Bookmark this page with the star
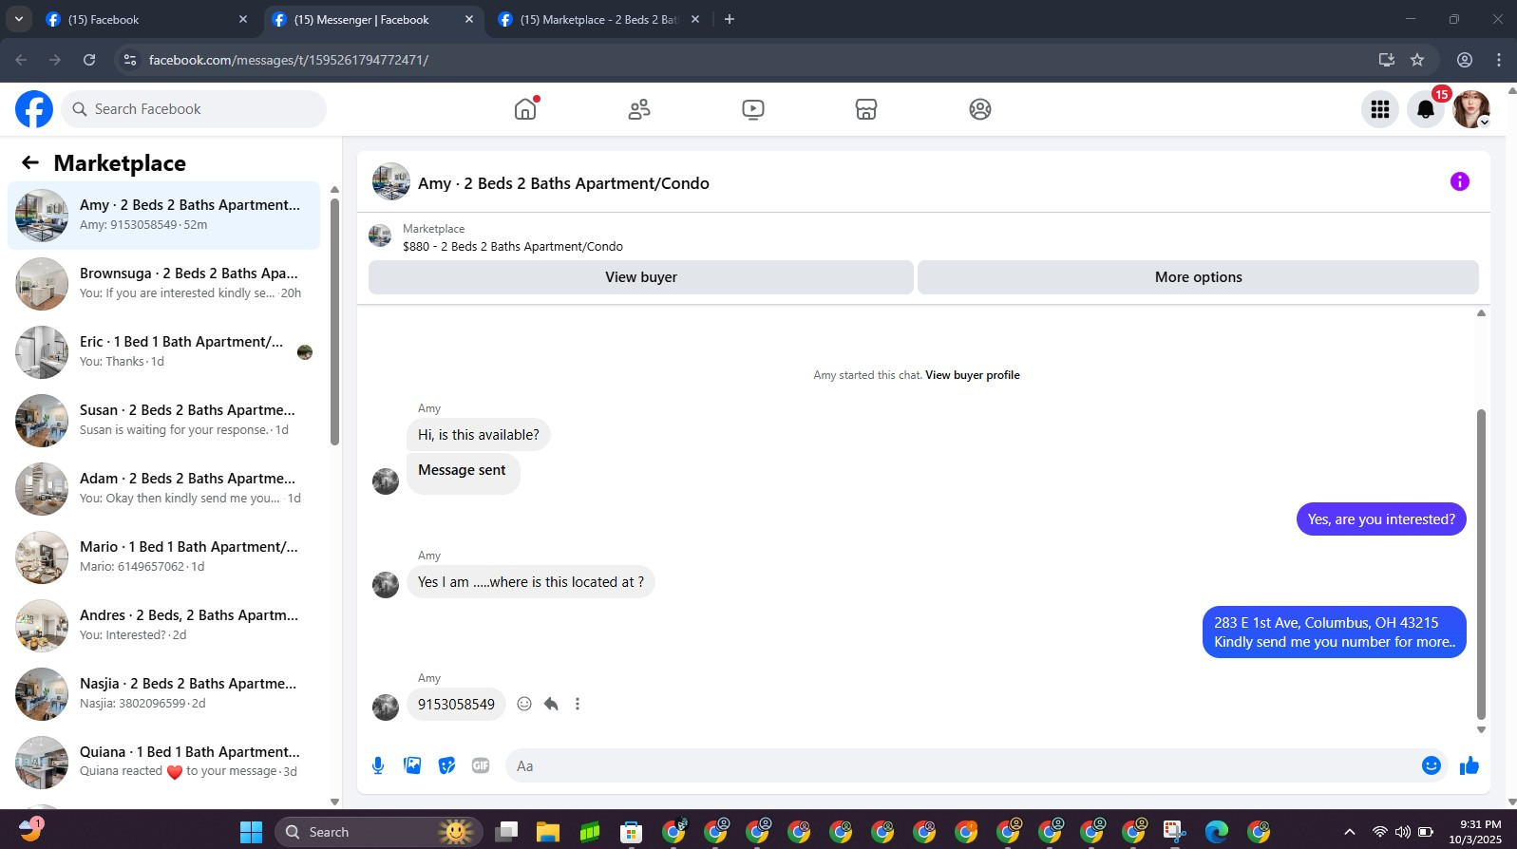The height and width of the screenshot is (849, 1517). point(1417,60)
